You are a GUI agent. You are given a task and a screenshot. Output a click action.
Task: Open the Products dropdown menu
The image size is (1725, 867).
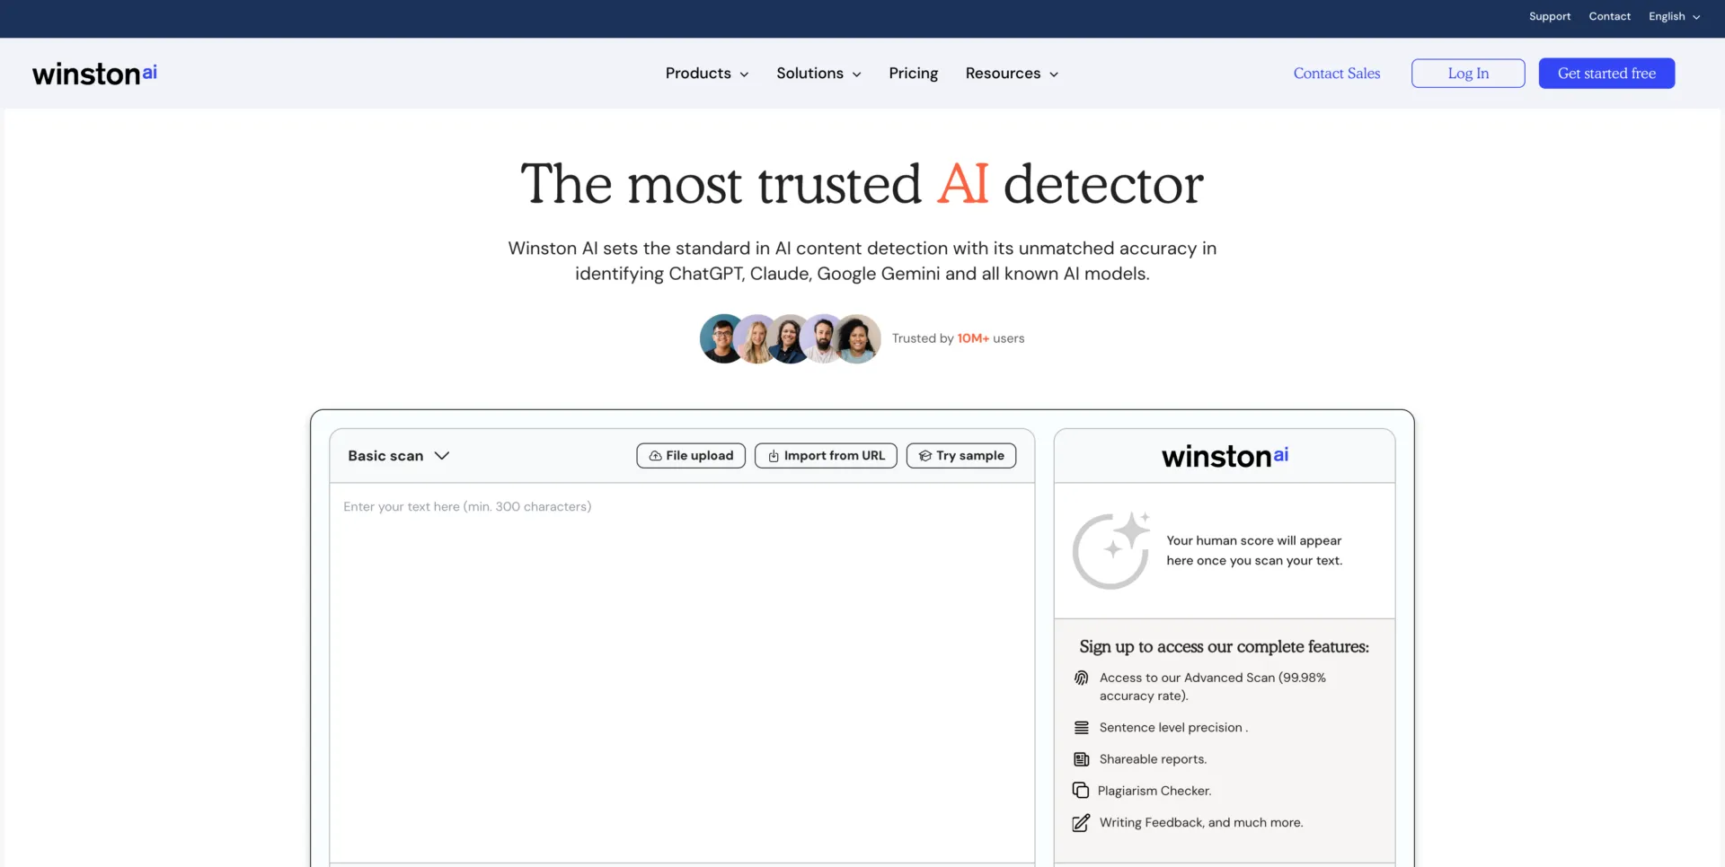pyautogui.click(x=706, y=73)
